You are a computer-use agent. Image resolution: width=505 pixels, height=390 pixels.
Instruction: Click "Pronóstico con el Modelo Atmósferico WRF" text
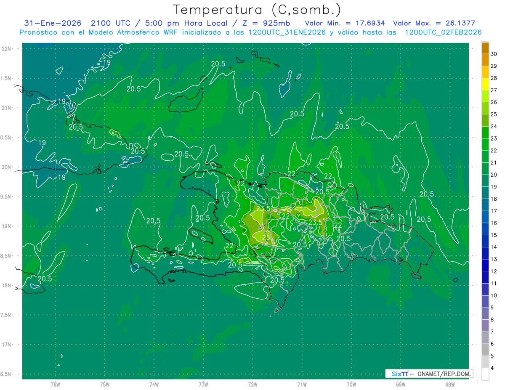(100, 32)
